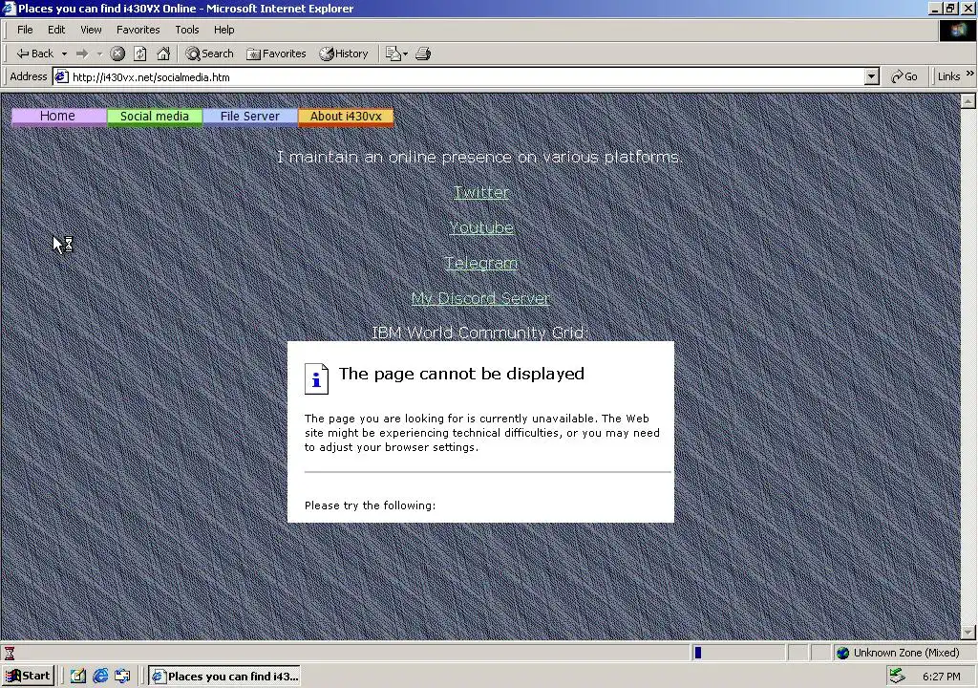Follow the Twitter link
The width and height of the screenshot is (978, 688).
point(481,192)
